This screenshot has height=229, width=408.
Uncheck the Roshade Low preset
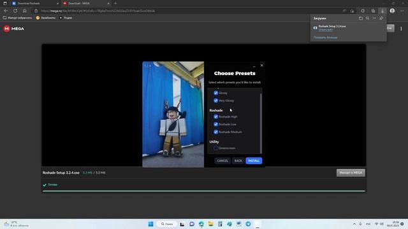[x=215, y=124]
